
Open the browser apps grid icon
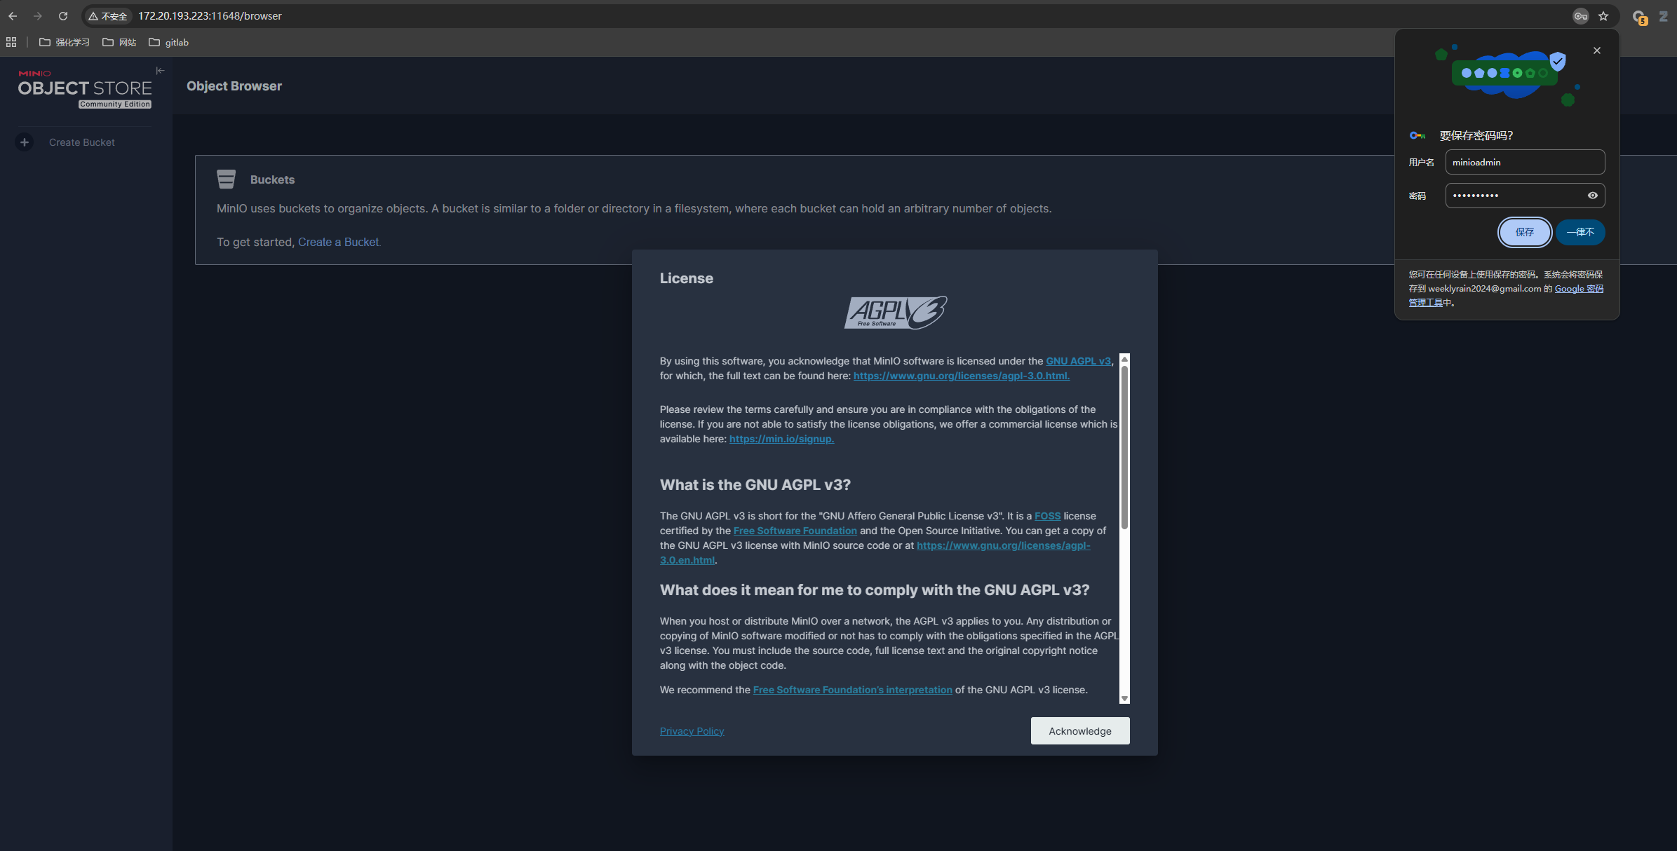click(x=11, y=43)
